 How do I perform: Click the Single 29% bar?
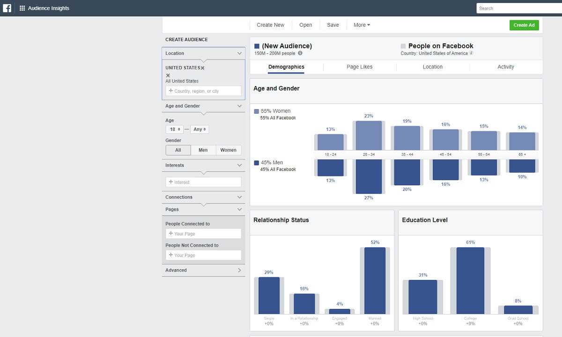pyautogui.click(x=269, y=295)
